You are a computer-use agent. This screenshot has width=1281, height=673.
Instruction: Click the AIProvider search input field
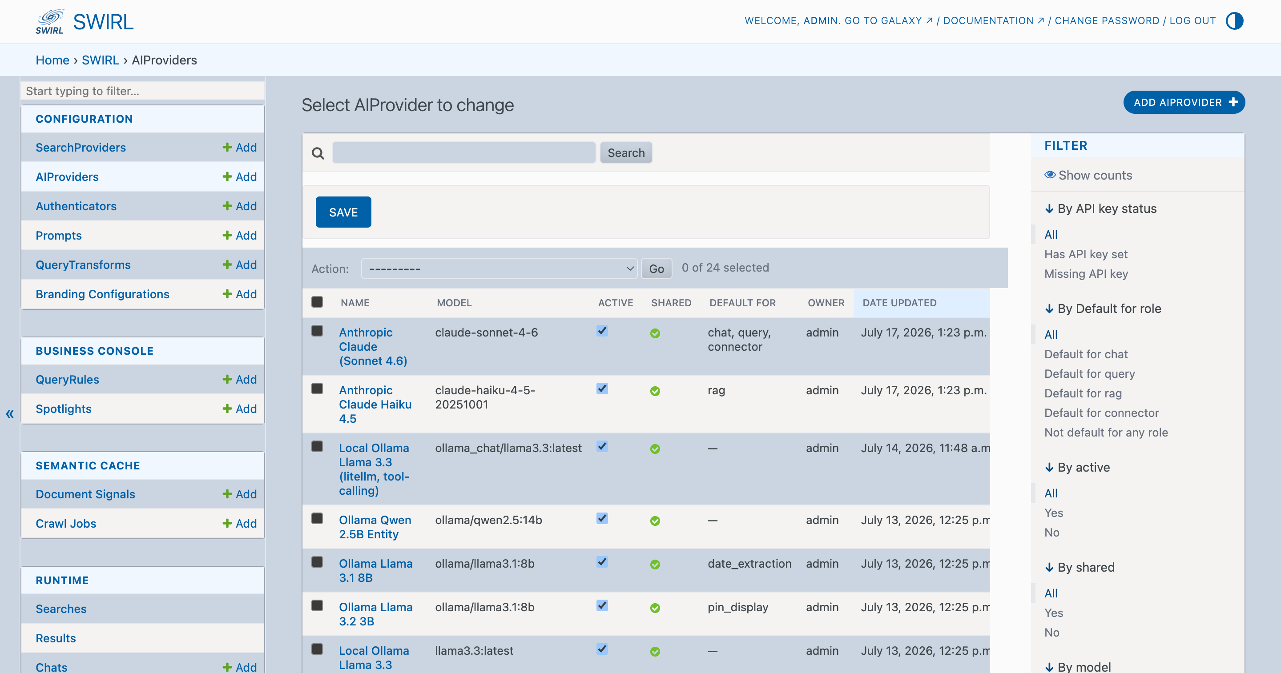(x=463, y=152)
